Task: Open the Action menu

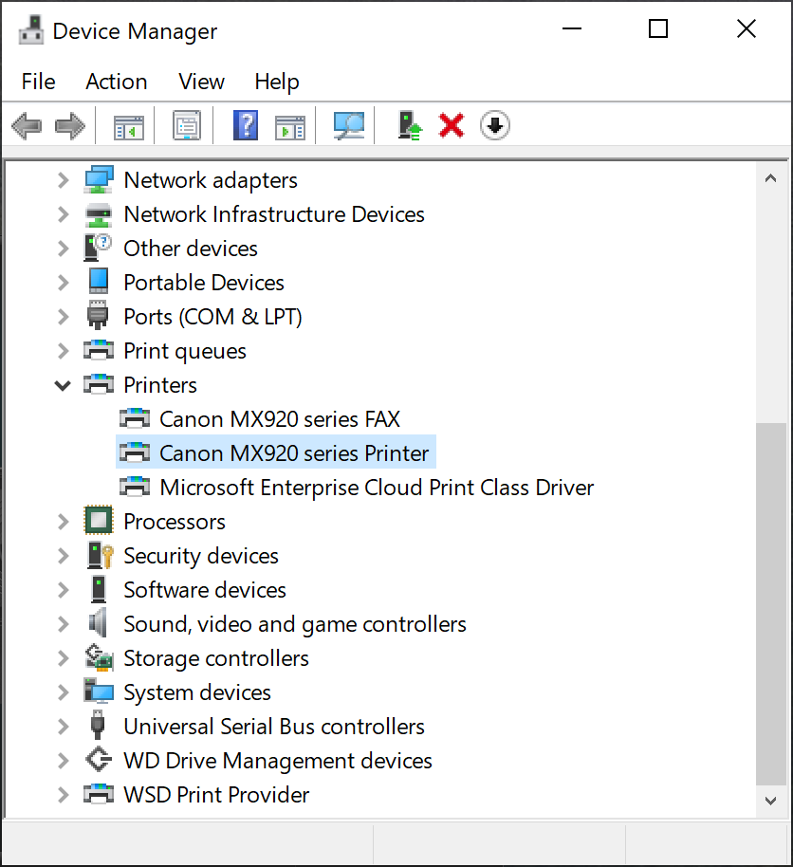Action: (x=116, y=82)
